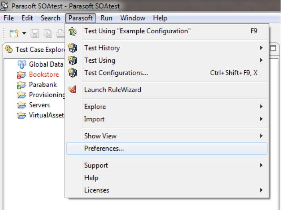281x210 pixels.
Task: Open the Run menu
Action: click(106, 18)
